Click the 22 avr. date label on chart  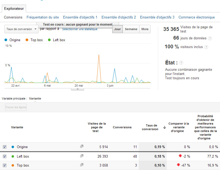(16, 86)
